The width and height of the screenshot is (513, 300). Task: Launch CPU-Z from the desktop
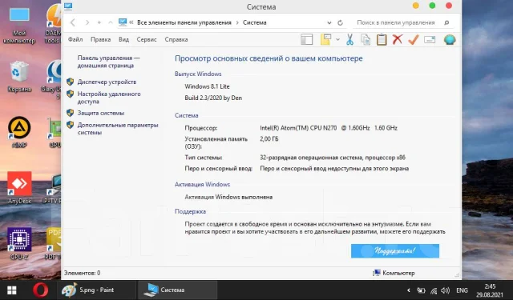[19, 243]
